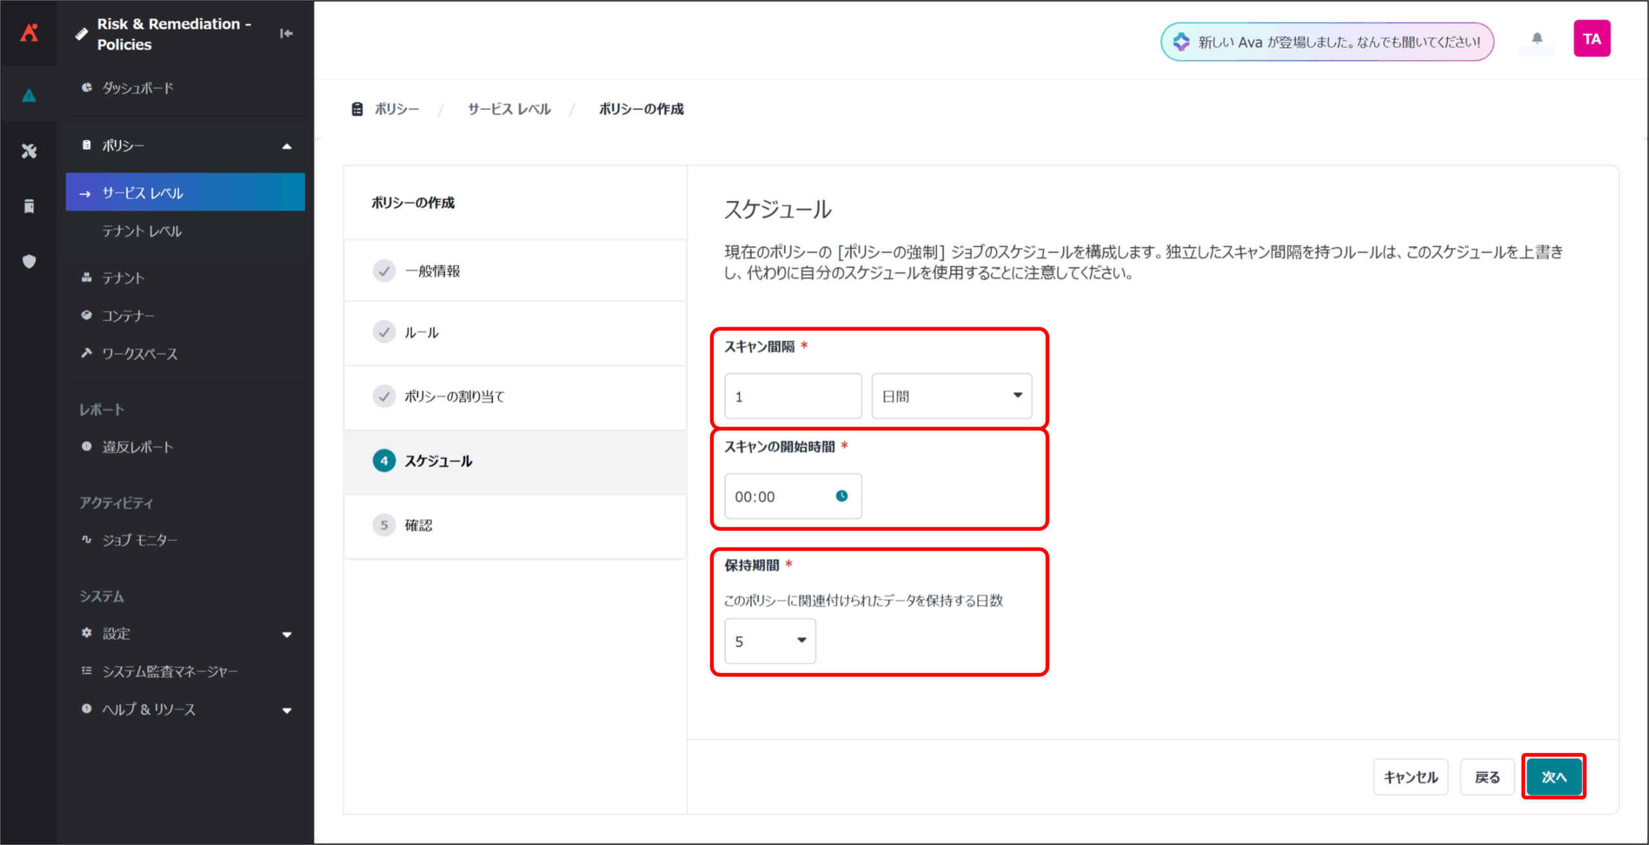Click the TA user avatar
Image resolution: width=1649 pixels, height=845 pixels.
pos(1592,39)
